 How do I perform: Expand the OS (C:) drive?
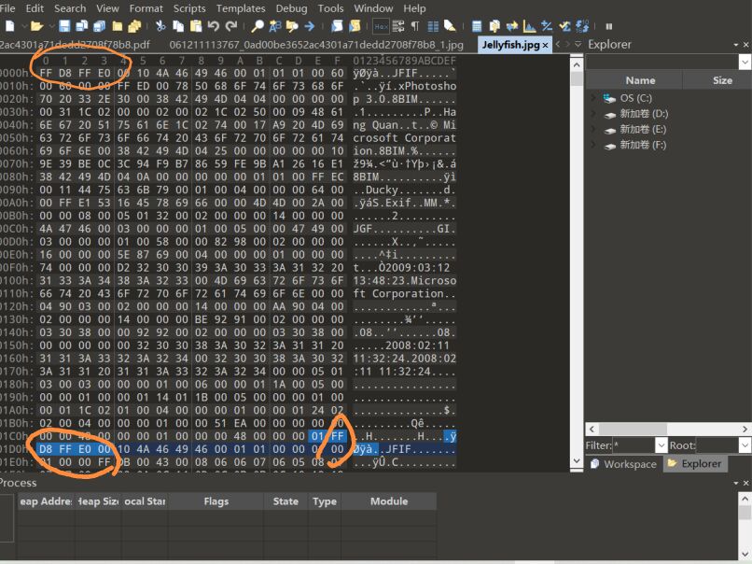(x=591, y=97)
